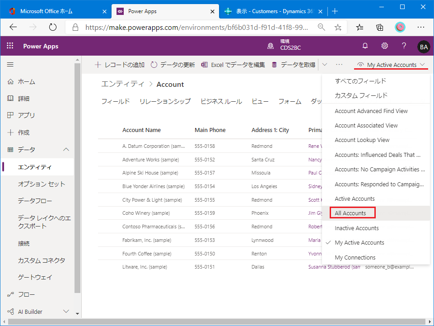Open カスタム コネクタ in the sidebar
The image size is (434, 326).
click(x=42, y=260)
